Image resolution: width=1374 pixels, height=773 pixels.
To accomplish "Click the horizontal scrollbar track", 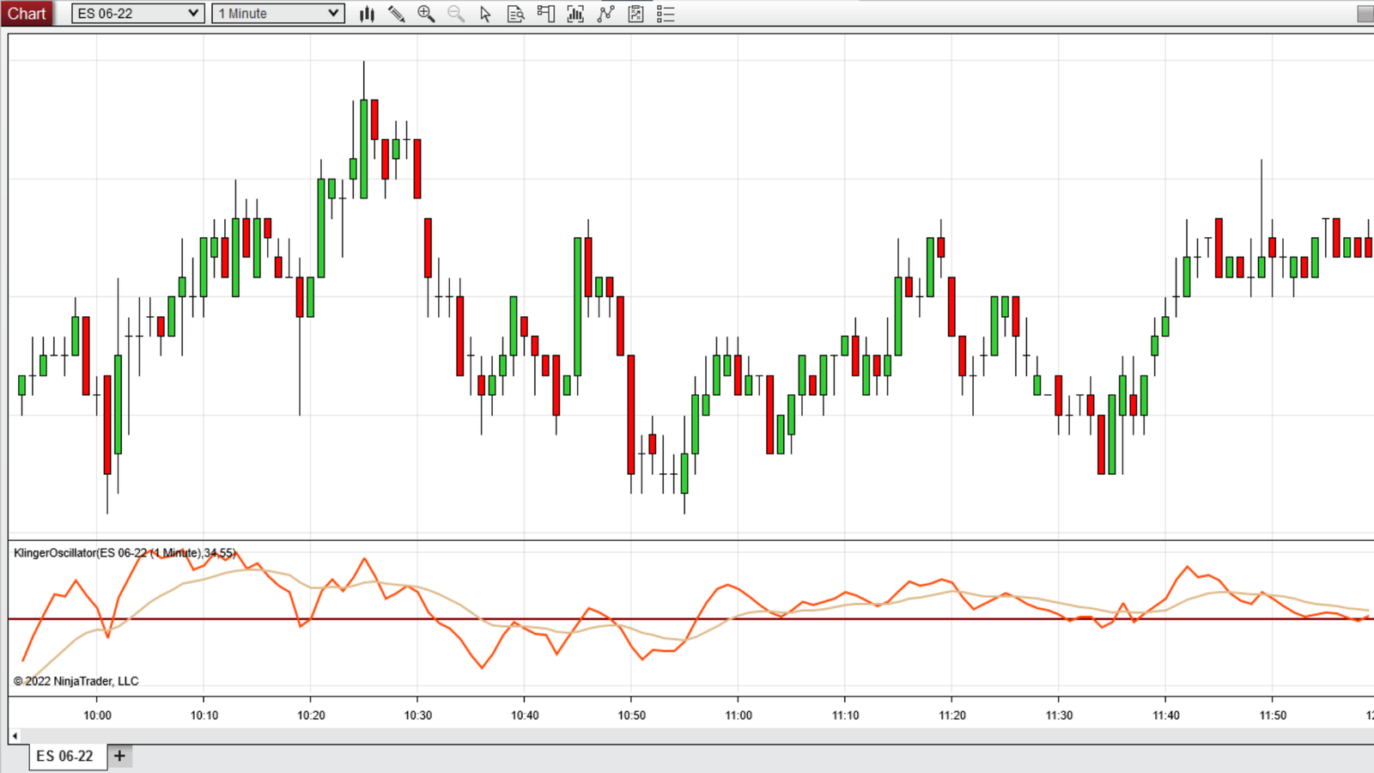I will 687,736.
